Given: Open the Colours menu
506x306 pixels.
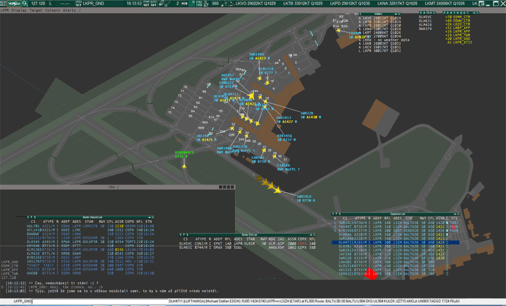Looking at the screenshot, I should point(52,10).
